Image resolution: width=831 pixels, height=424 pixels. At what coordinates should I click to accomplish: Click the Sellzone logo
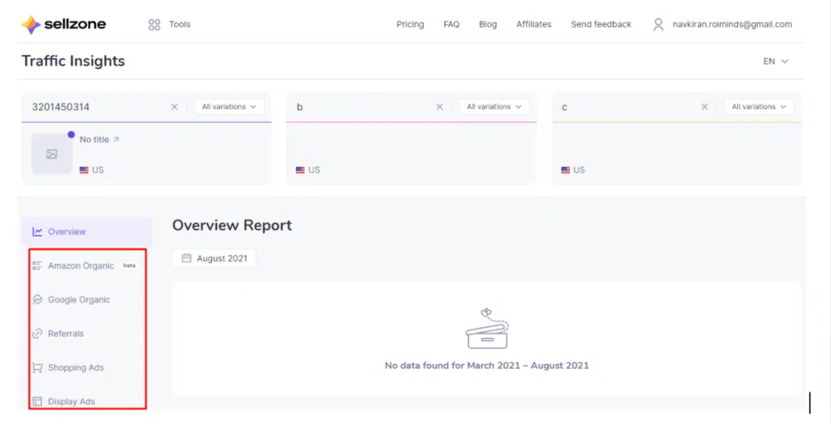pos(64,24)
